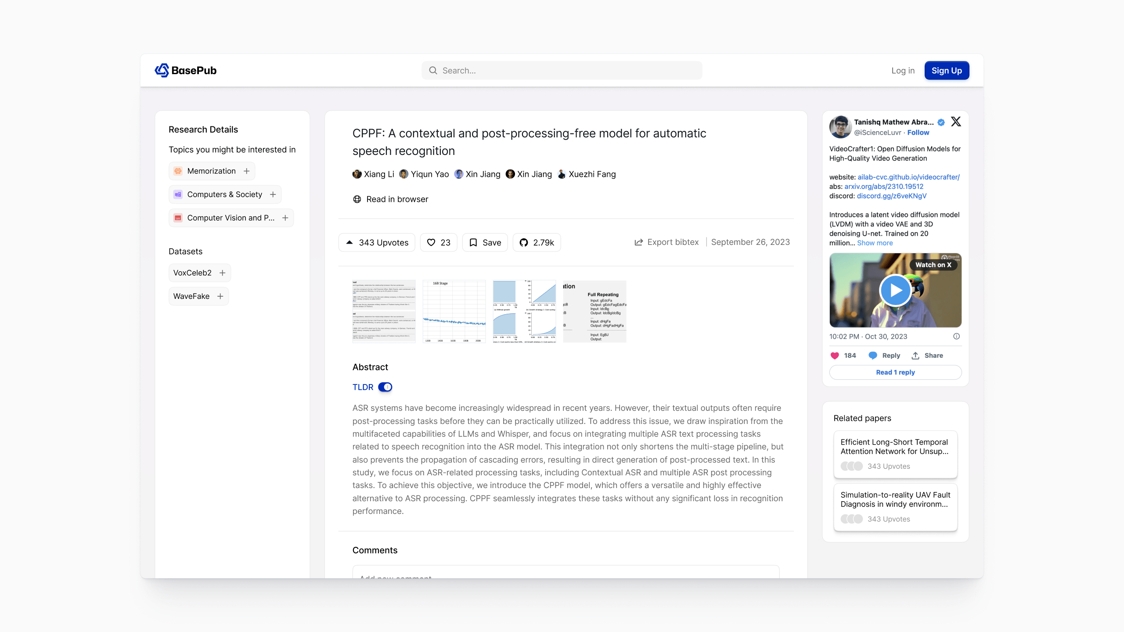
Task: Toggle the TLDR switch off
Action: tap(385, 387)
